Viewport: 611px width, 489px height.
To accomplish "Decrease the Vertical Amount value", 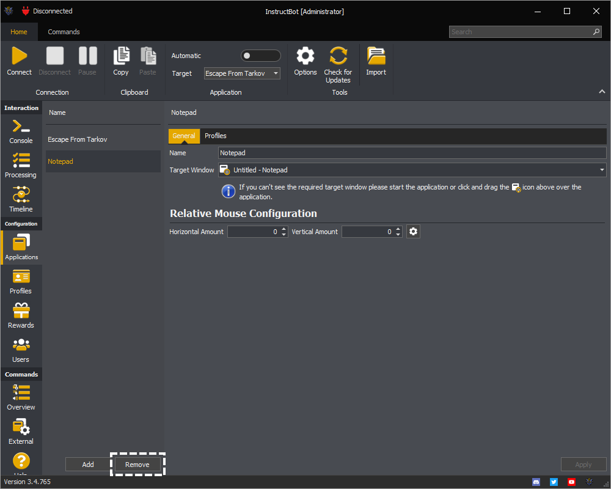I will [x=398, y=234].
